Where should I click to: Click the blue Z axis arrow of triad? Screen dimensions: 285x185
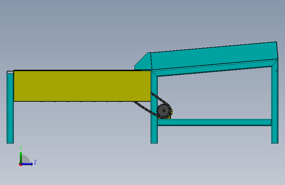coord(27,164)
